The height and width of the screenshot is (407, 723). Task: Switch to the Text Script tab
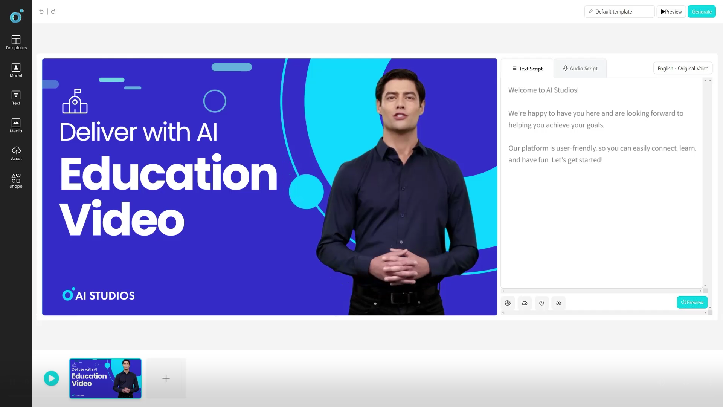pos(527,68)
